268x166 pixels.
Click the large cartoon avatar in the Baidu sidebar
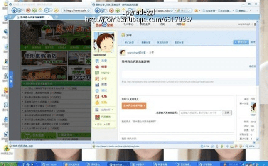pyautogui.click(x=104, y=42)
